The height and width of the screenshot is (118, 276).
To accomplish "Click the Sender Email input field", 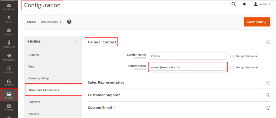I will click(187, 67).
